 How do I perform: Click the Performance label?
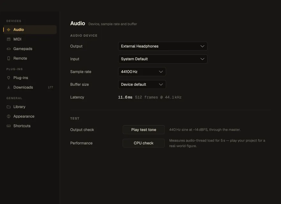point(81,143)
